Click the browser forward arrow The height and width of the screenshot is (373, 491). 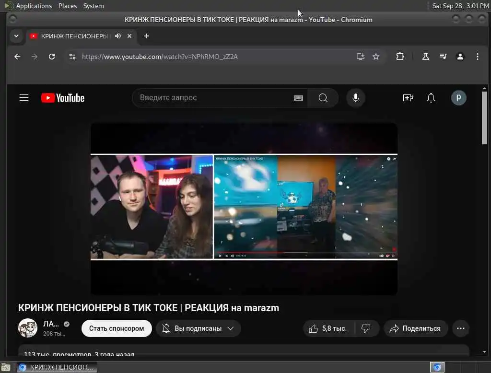click(x=35, y=57)
